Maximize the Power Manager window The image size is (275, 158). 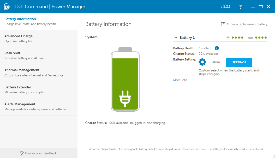click(261, 7)
